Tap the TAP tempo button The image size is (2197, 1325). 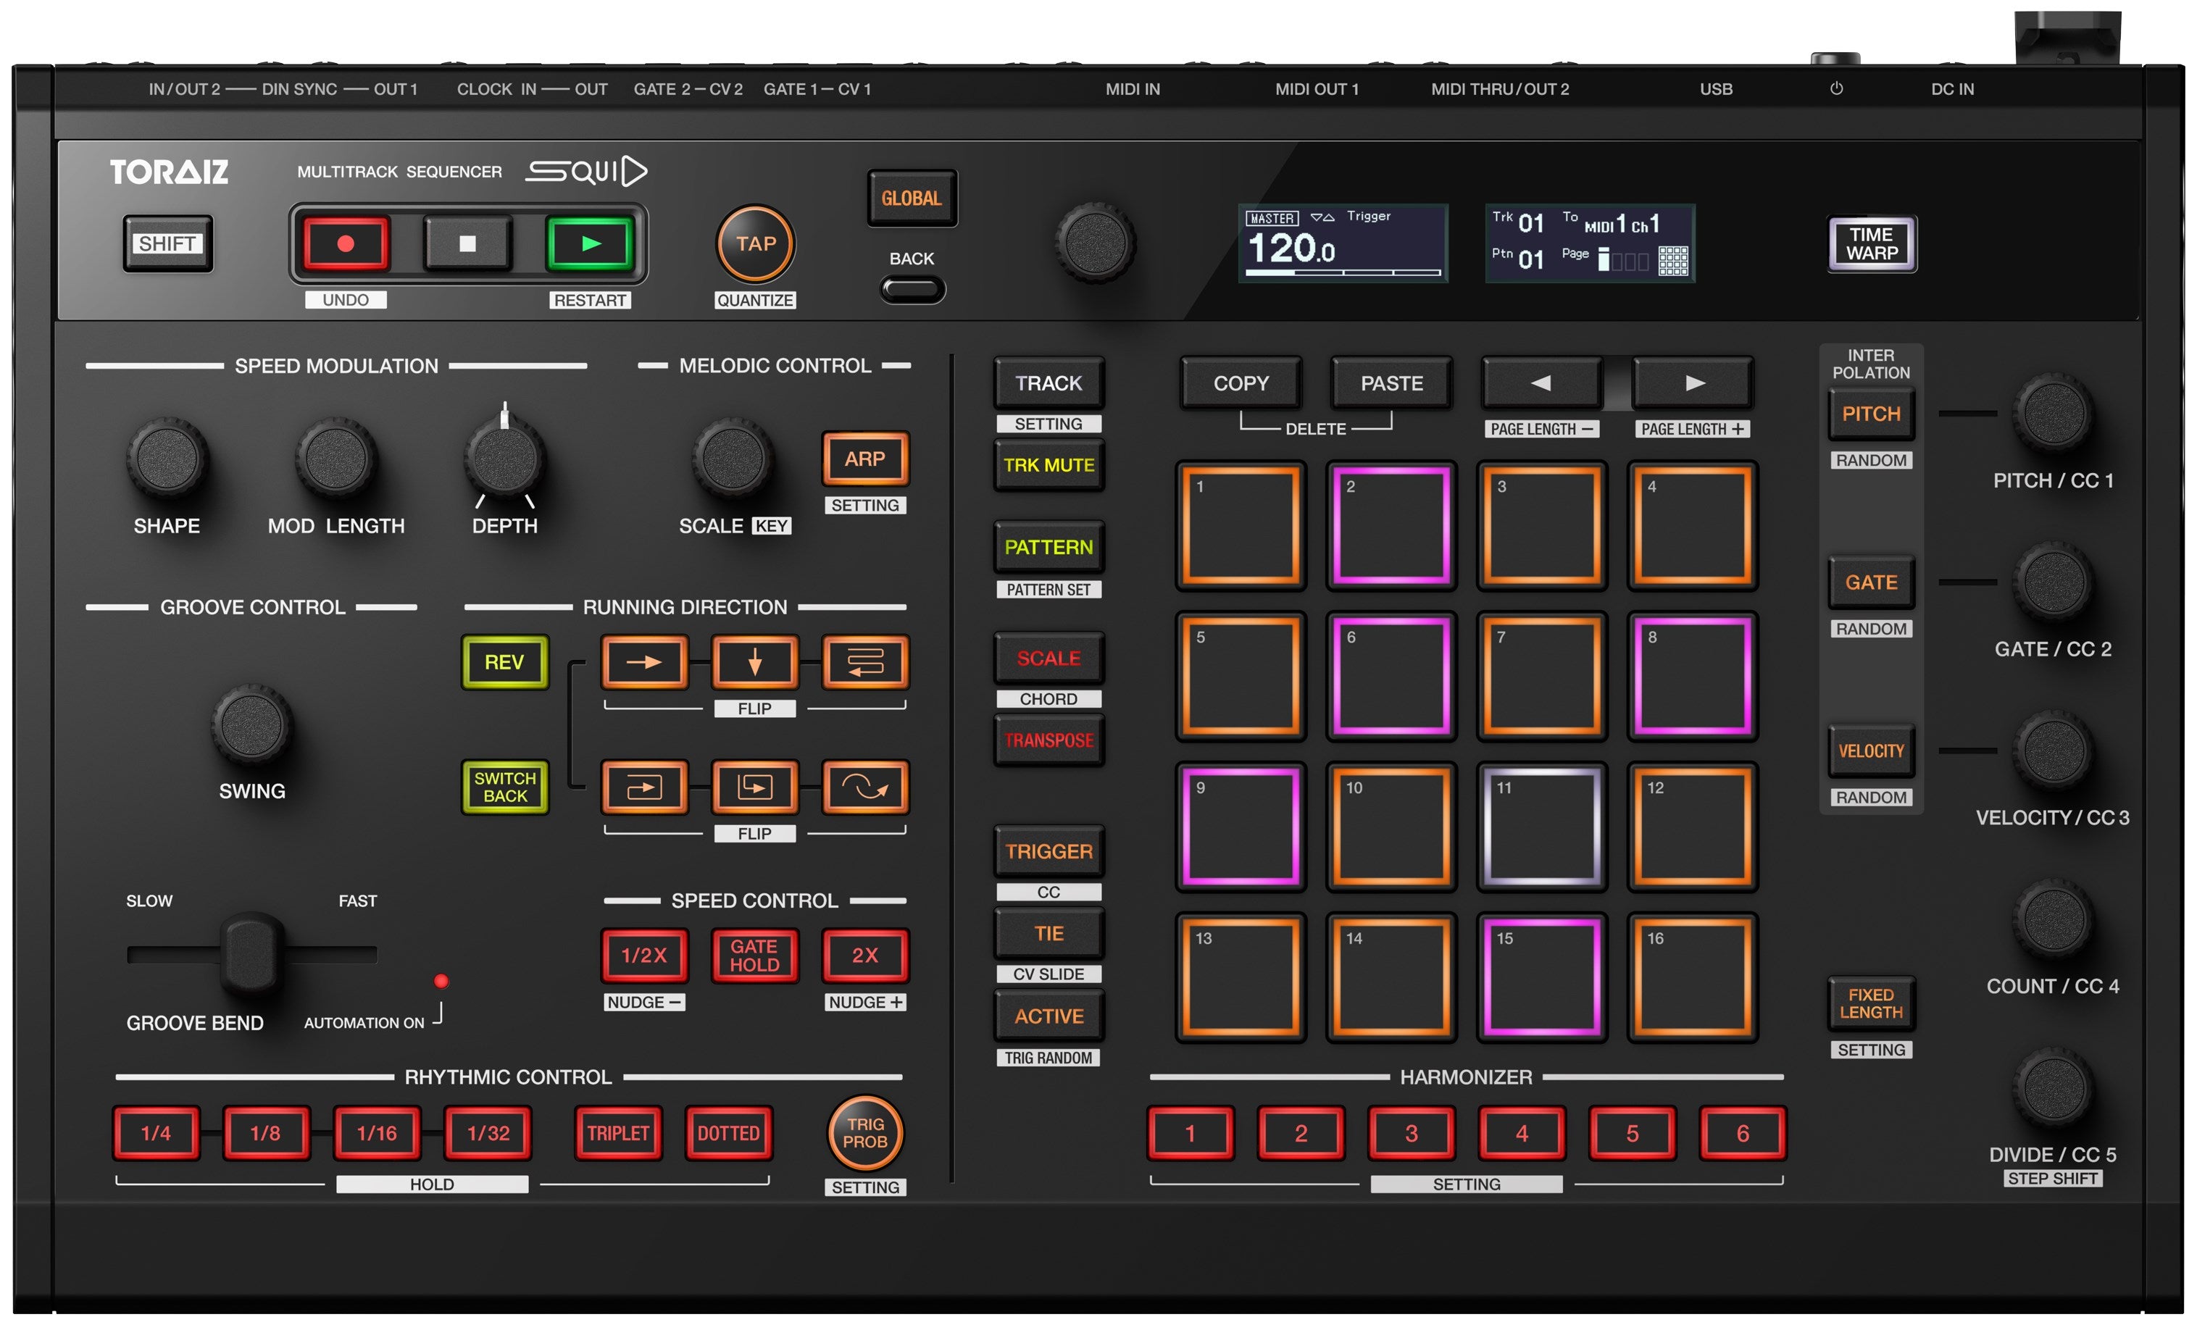click(756, 243)
